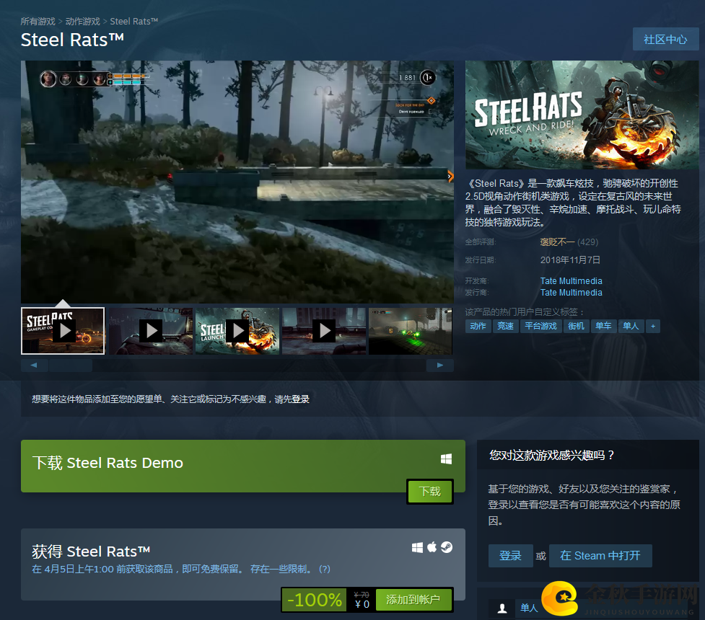Click the SteamOS platform icon

tap(447, 547)
